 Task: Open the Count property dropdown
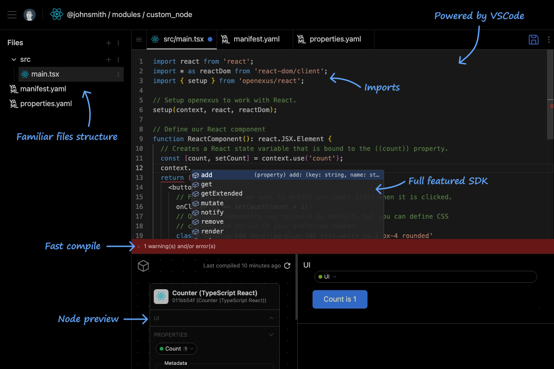[x=176, y=349]
